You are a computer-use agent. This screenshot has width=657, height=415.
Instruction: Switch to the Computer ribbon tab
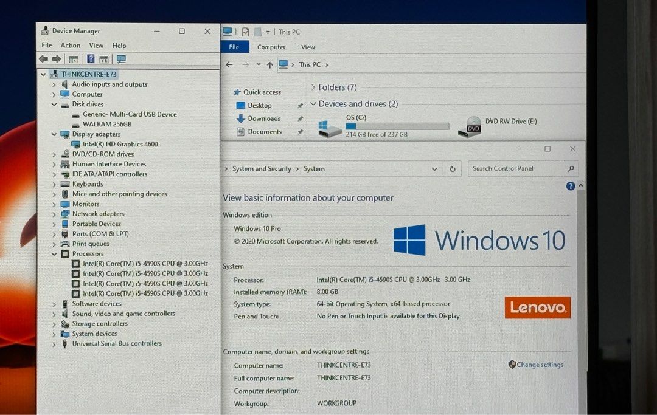pos(271,47)
